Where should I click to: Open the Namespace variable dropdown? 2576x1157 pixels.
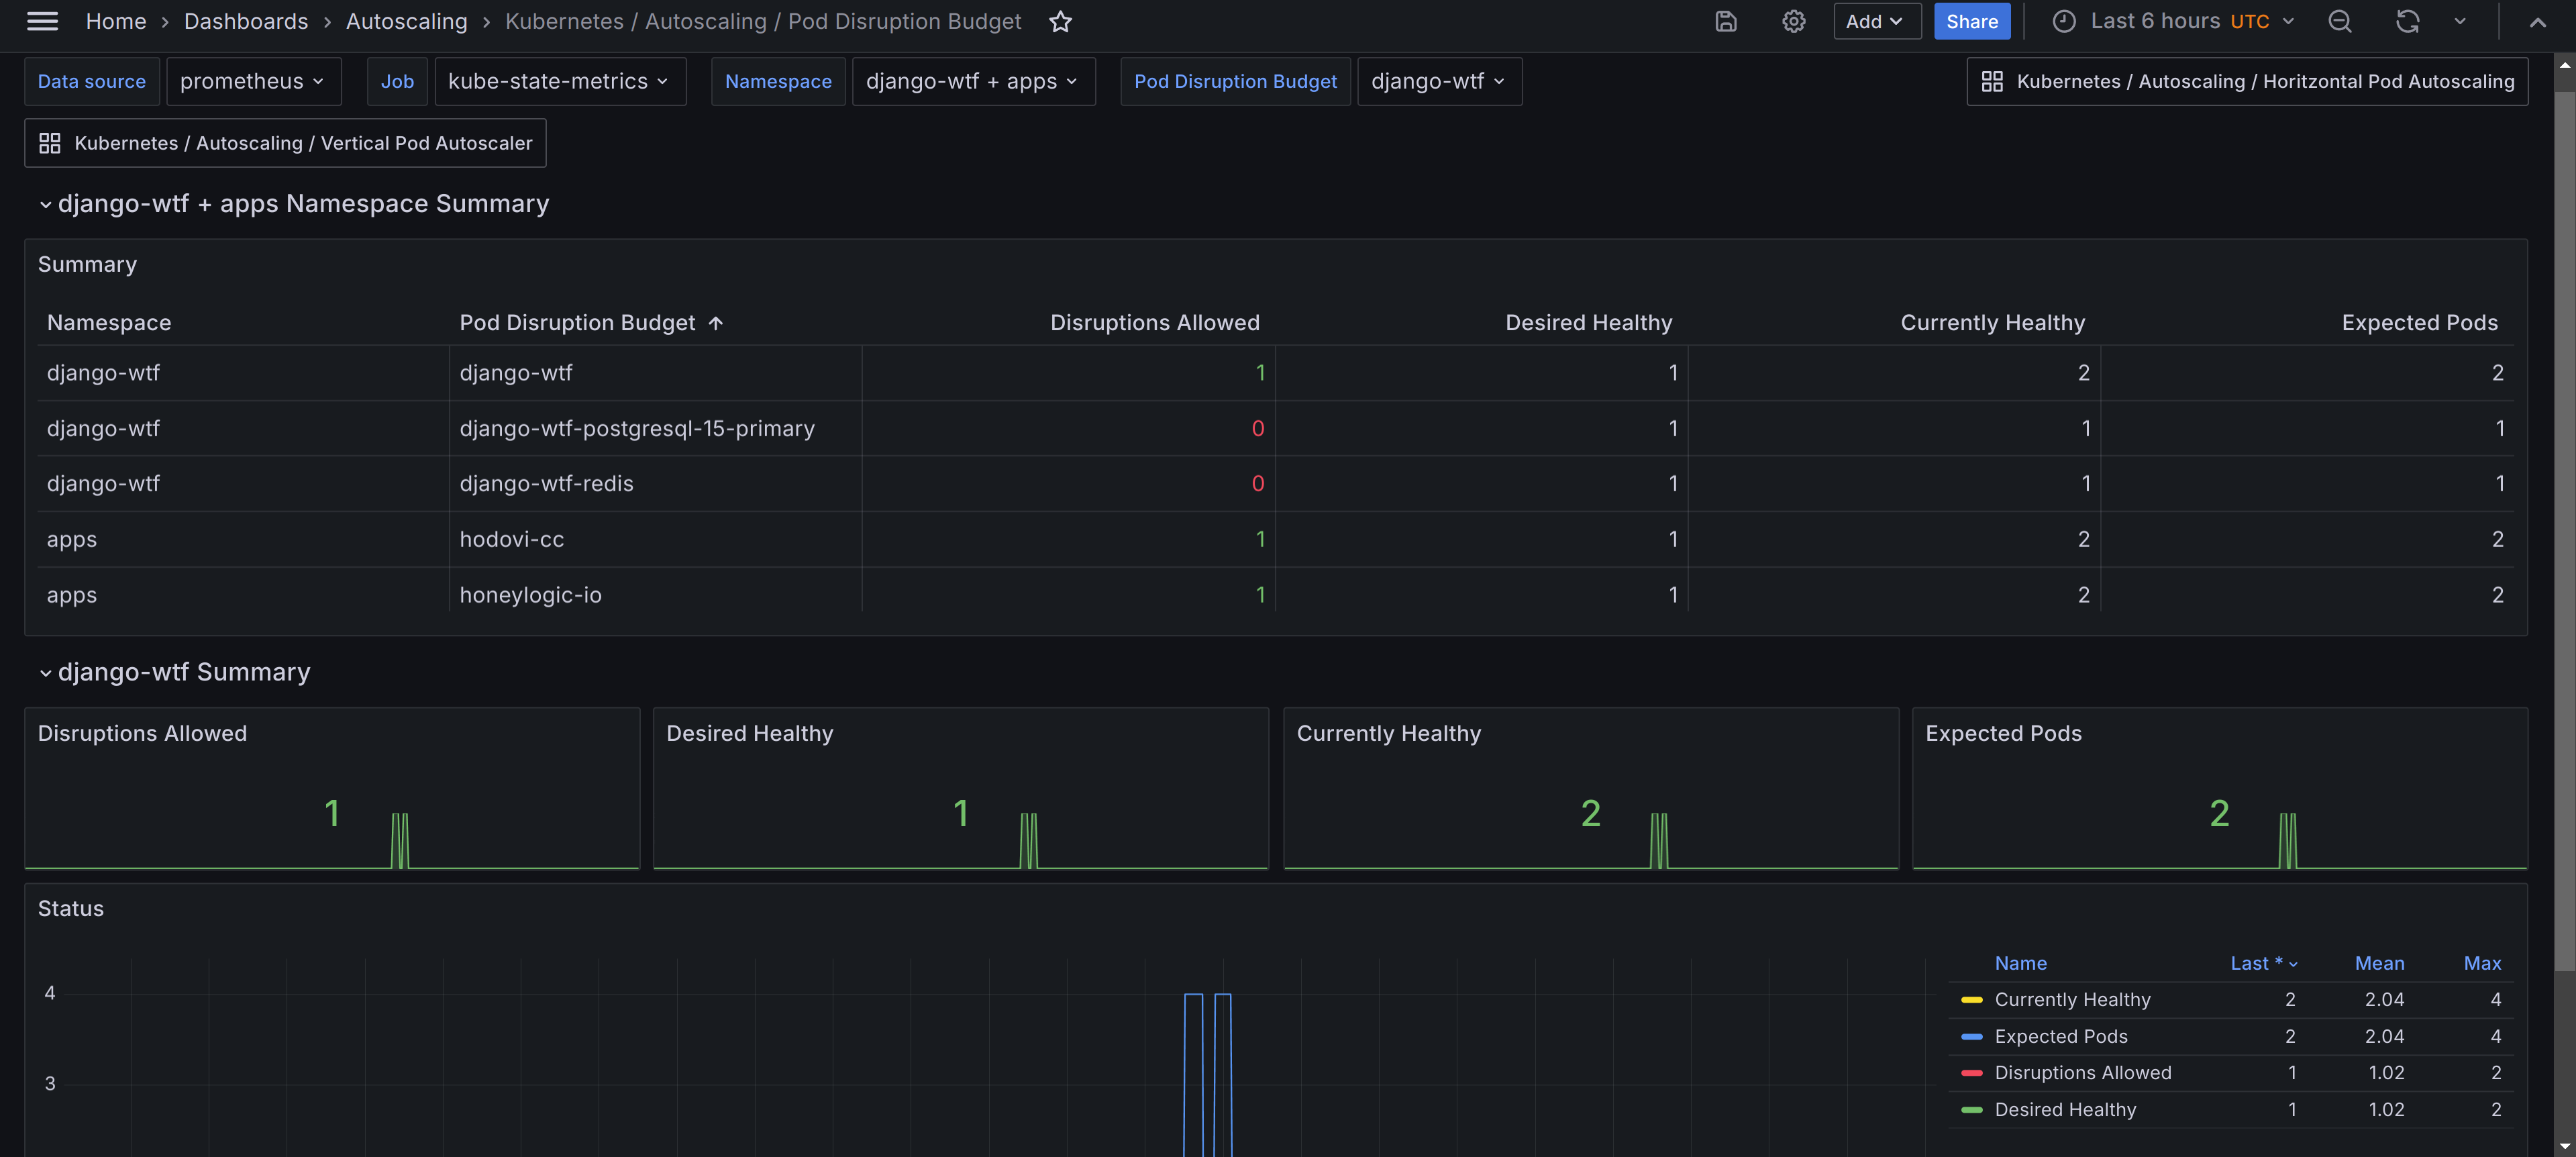(x=972, y=81)
